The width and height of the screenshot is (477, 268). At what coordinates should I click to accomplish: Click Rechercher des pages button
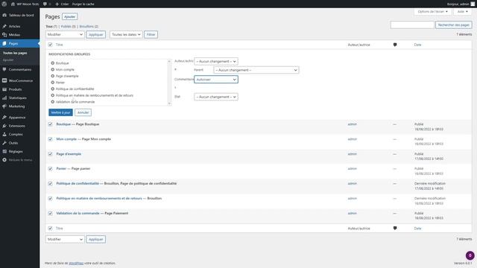[x=454, y=25]
